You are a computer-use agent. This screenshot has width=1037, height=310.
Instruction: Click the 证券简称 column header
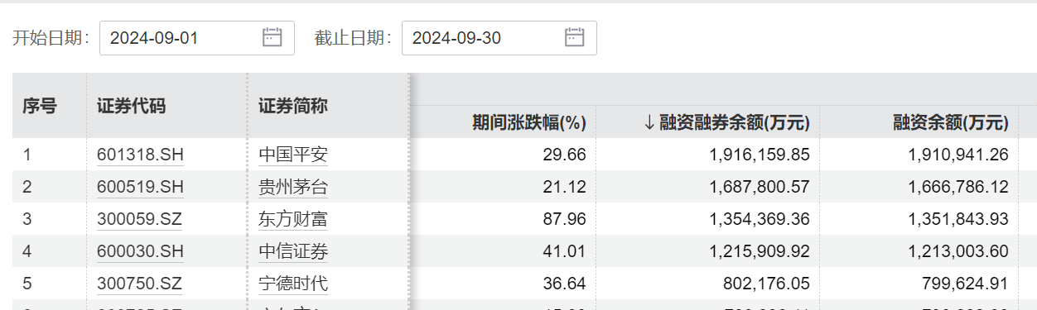point(293,106)
